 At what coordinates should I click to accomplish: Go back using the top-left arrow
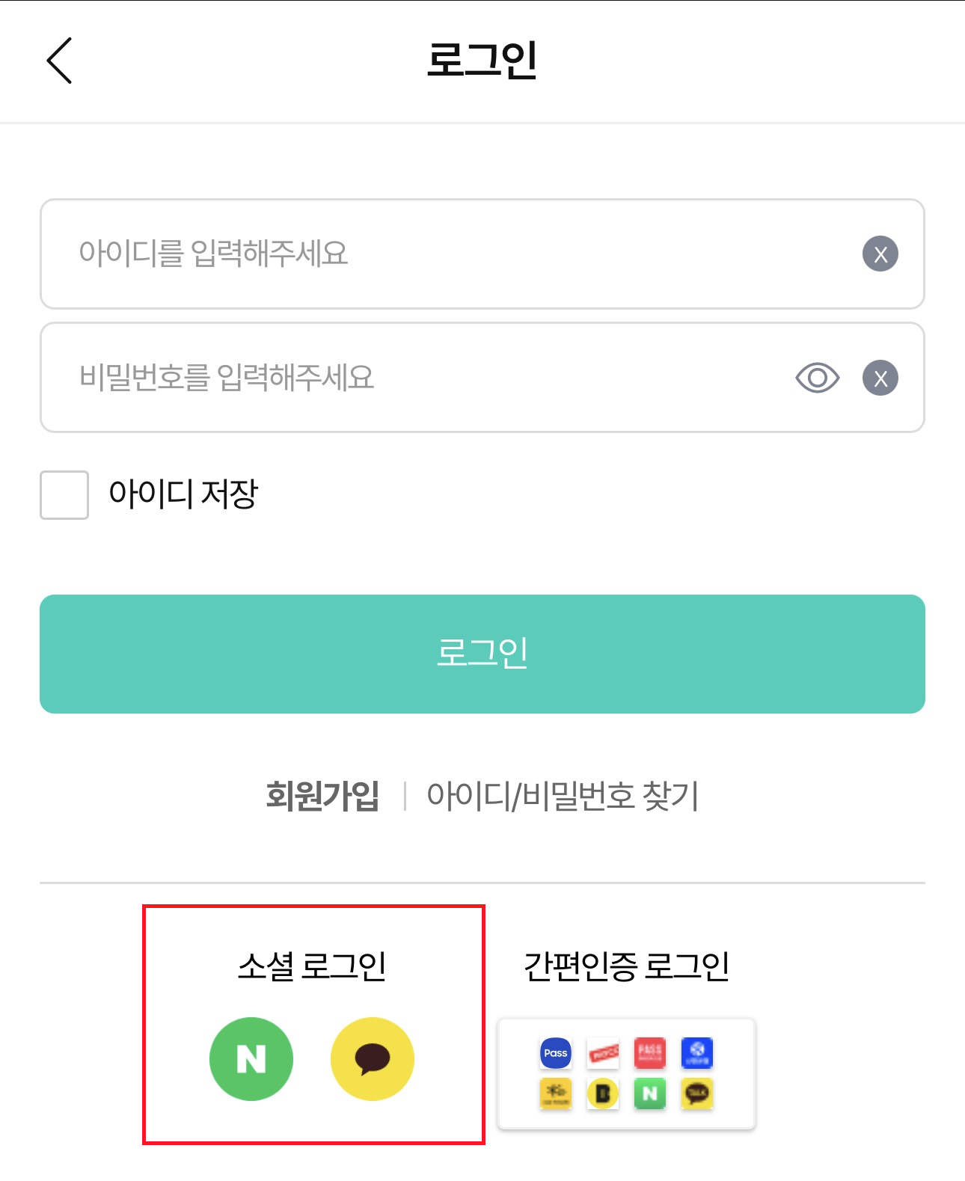click(59, 60)
